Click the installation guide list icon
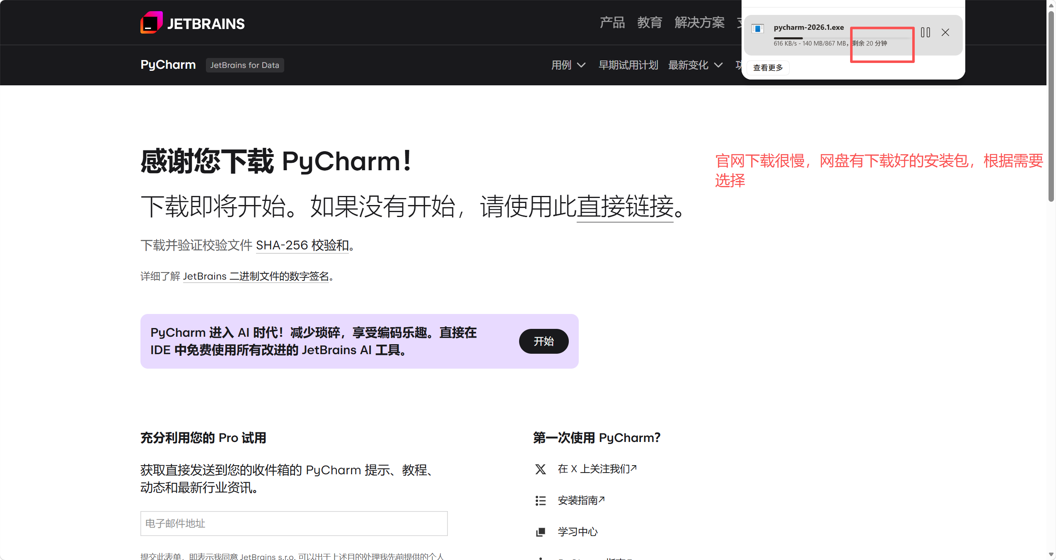The width and height of the screenshot is (1056, 560). point(540,501)
